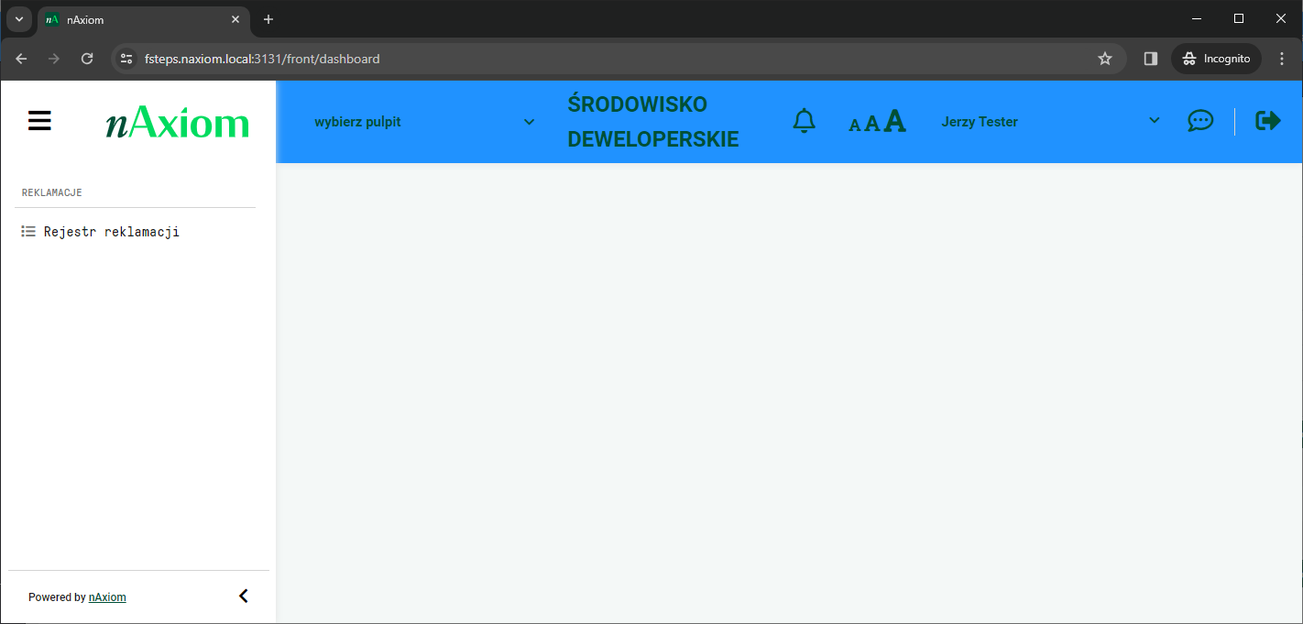Click the notification bell icon

point(804,121)
